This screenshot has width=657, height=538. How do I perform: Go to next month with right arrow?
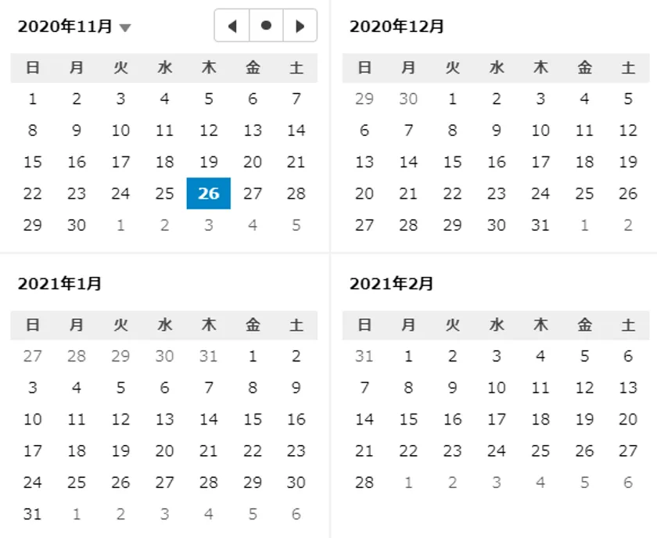[x=300, y=26]
